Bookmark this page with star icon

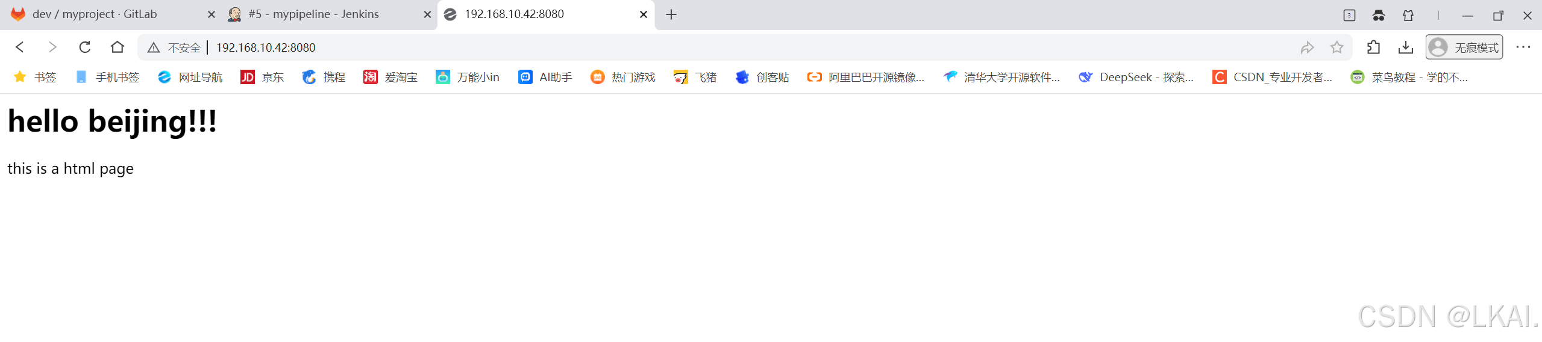point(1337,47)
